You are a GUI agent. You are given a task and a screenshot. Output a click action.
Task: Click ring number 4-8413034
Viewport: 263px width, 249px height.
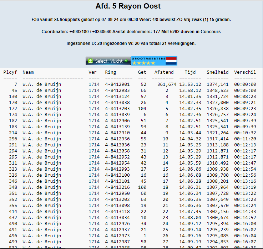point(117,218)
